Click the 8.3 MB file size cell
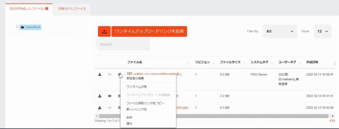The image size is (339, 129). [225, 74]
